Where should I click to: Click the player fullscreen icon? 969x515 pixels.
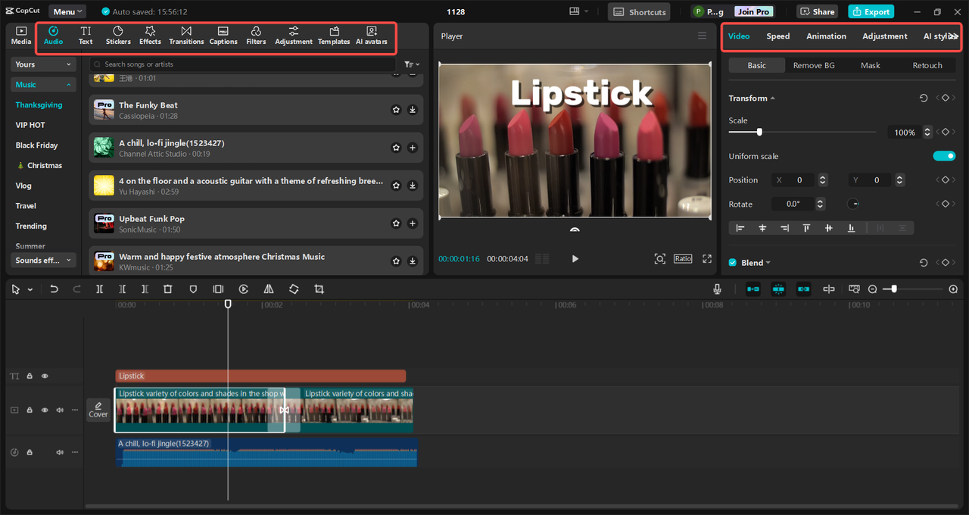(707, 259)
